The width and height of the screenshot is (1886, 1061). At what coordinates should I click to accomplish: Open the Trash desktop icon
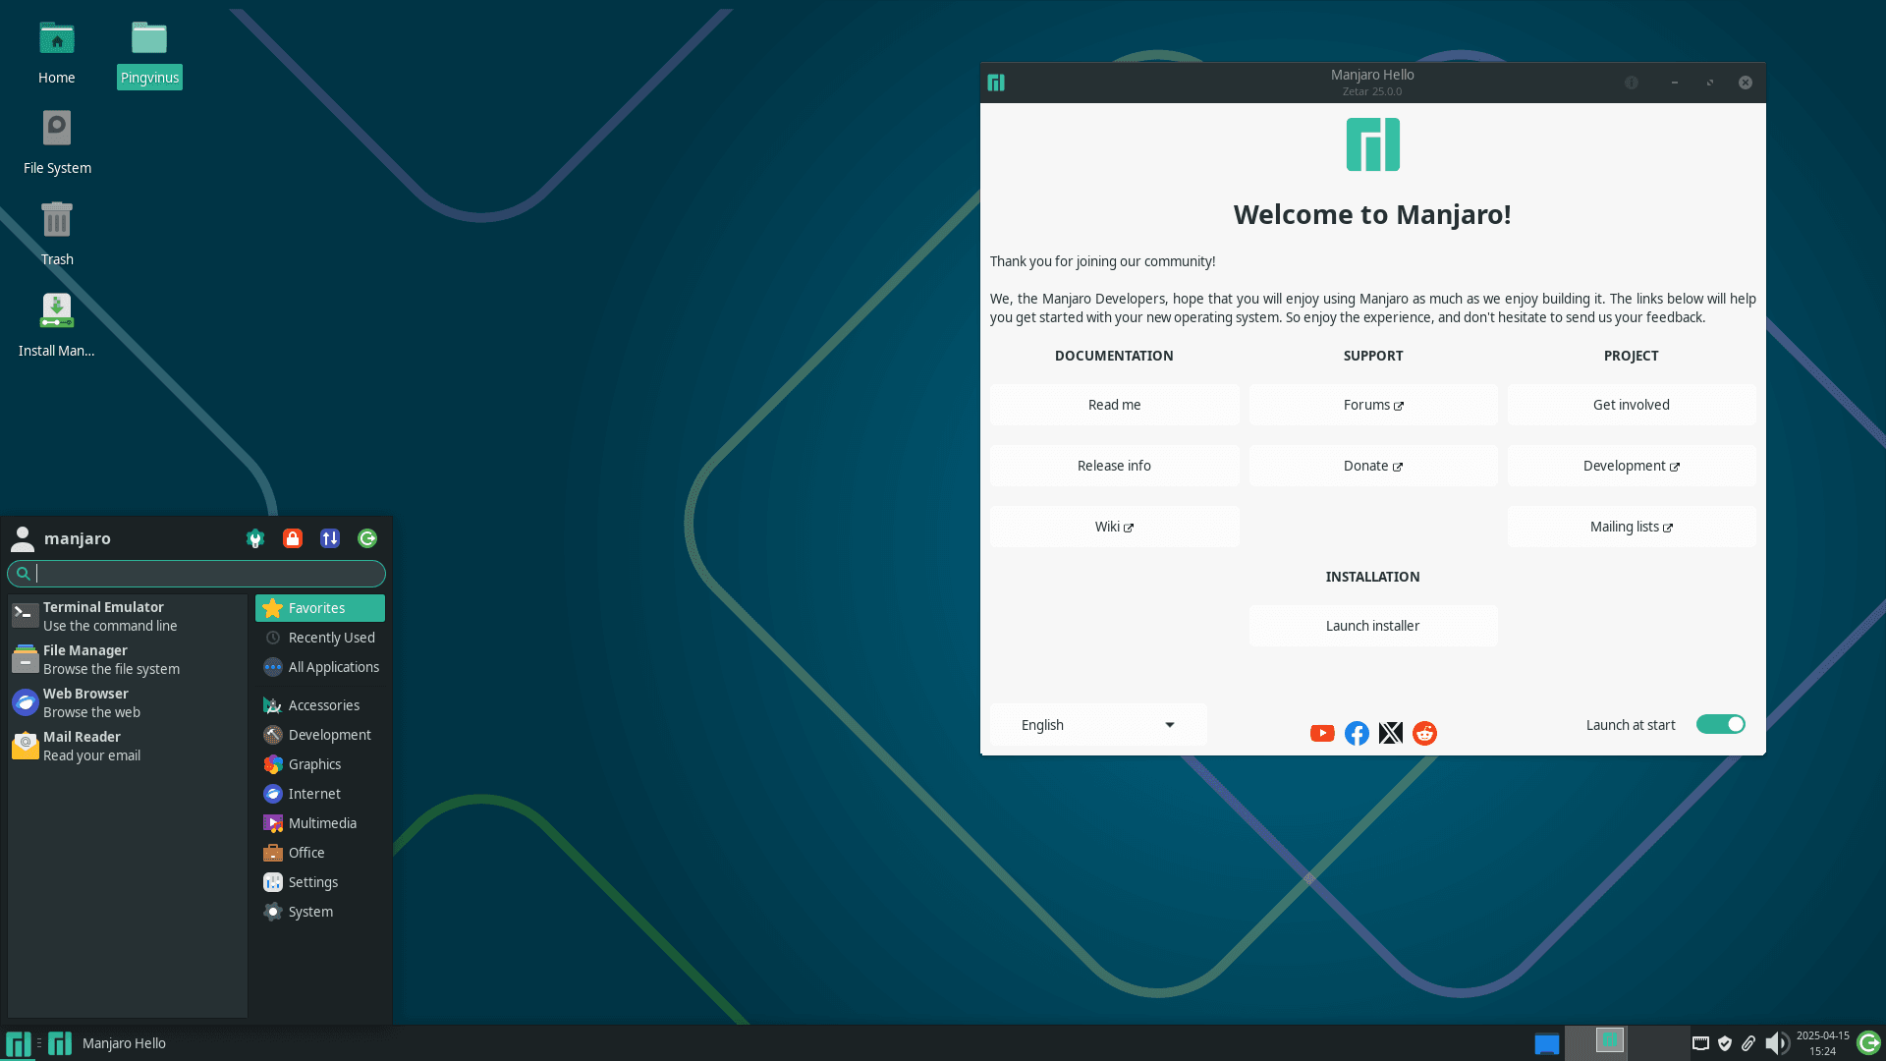coord(57,234)
